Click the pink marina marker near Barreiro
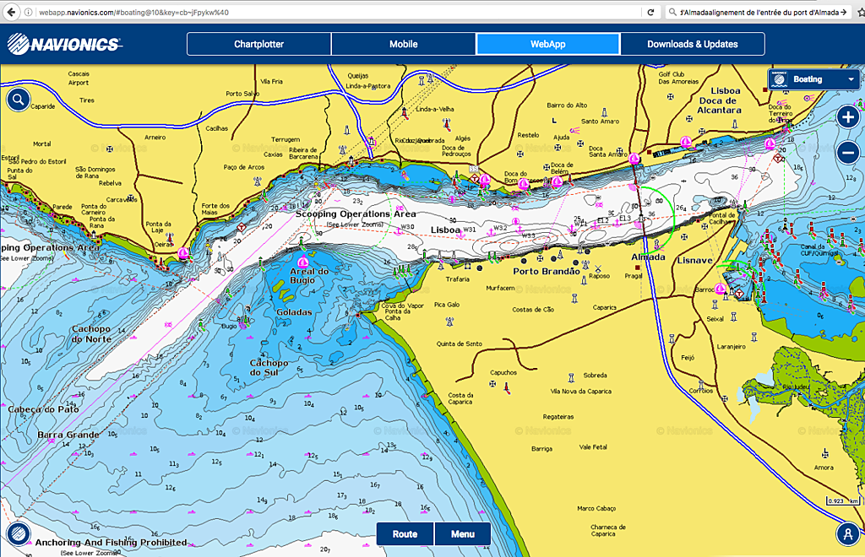 pyautogui.click(x=721, y=289)
